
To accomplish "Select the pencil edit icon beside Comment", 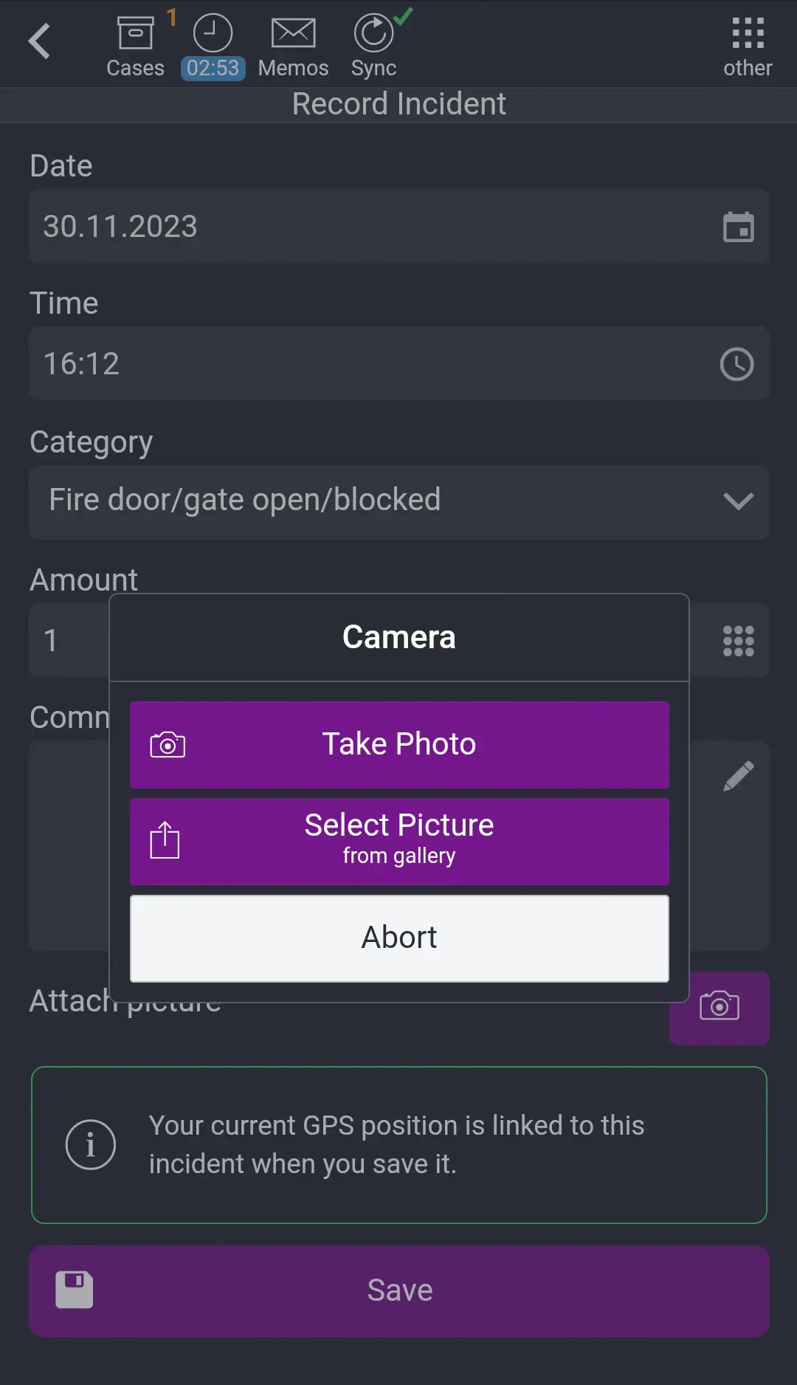I will pos(738,775).
